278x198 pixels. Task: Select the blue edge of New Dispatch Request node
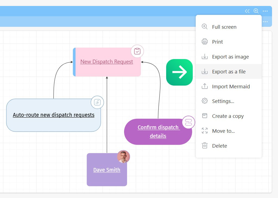click(x=74, y=62)
